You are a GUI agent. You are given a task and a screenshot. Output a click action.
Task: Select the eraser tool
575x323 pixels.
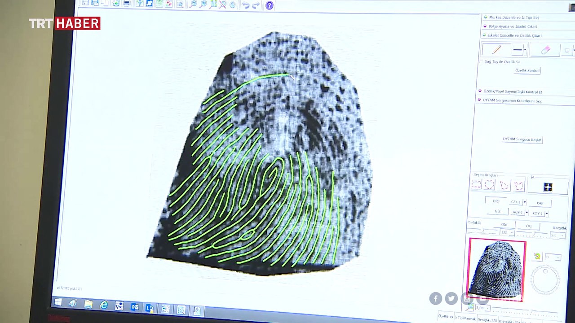[x=545, y=50]
